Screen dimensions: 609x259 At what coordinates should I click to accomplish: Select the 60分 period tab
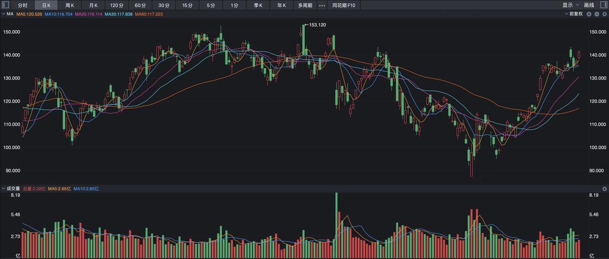coord(140,5)
